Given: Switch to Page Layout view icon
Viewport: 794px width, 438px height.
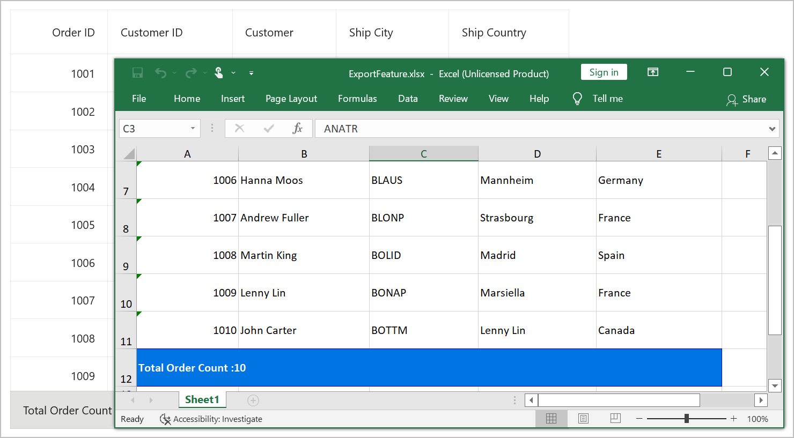Looking at the screenshot, I should [583, 419].
